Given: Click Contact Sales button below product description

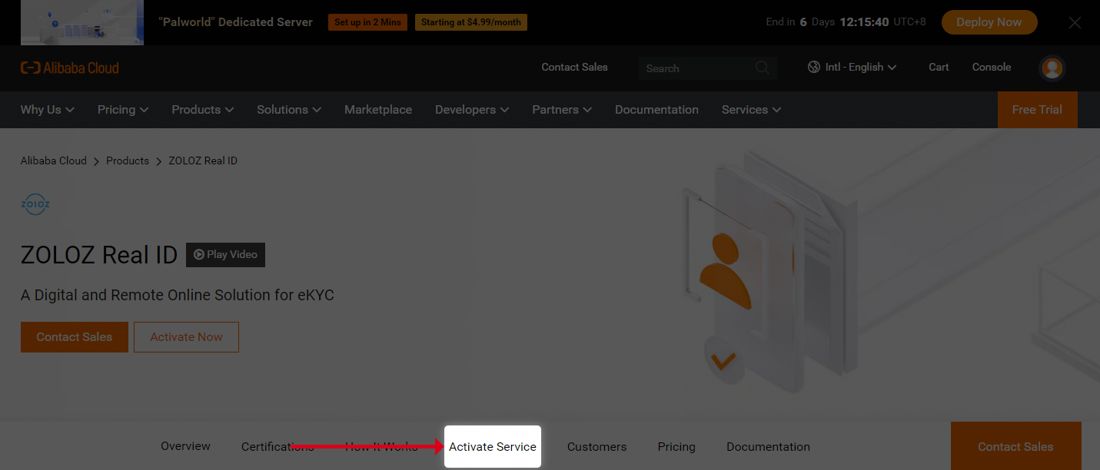Looking at the screenshot, I should click(x=75, y=337).
